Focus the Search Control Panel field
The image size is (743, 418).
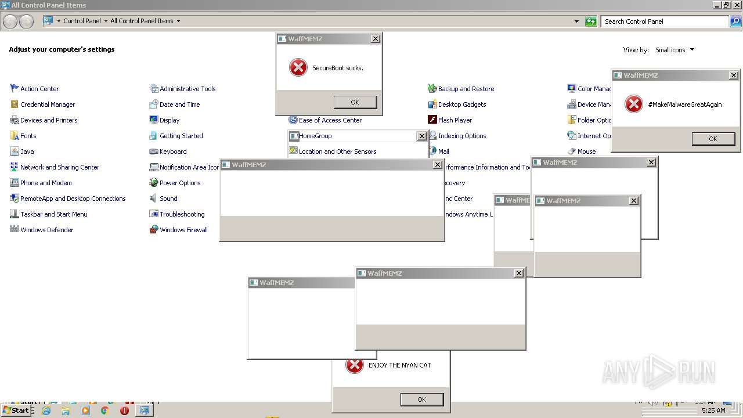[665, 21]
